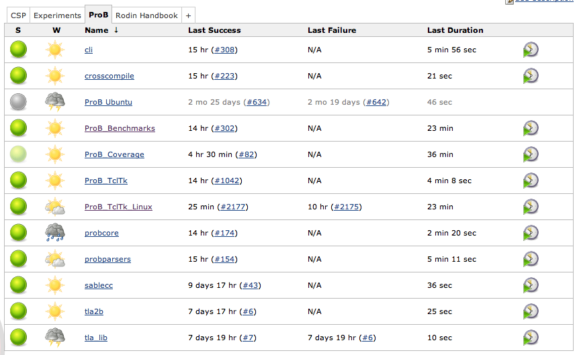The image size is (577, 355).
Task: Schedule a build for ProB_TclTk_Linux
Action: click(531, 207)
